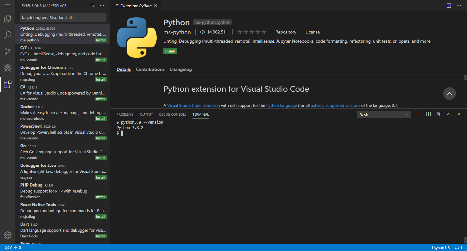Click the ms-python.python identifier badge
Viewport: 467px width, 251px height.
point(212,22)
